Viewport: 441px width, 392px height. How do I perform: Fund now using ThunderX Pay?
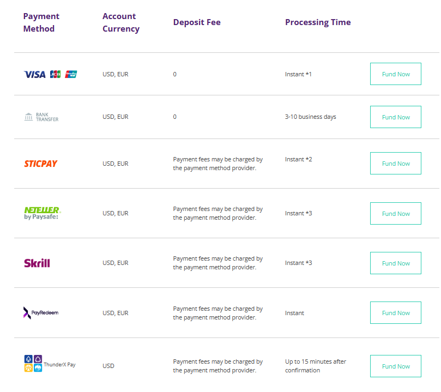(x=395, y=366)
